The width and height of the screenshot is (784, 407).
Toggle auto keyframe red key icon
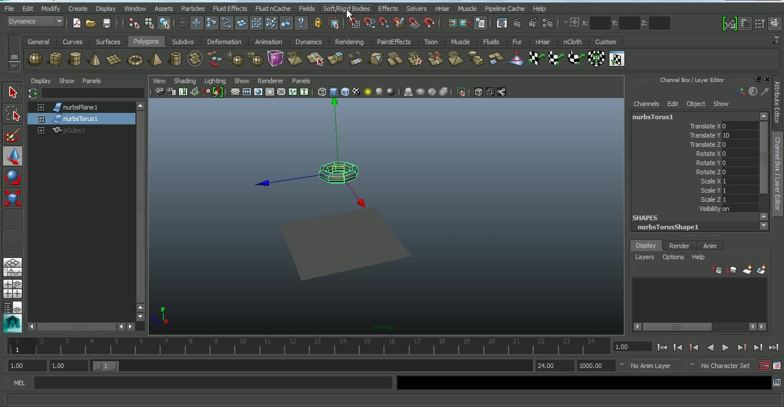[x=764, y=366]
